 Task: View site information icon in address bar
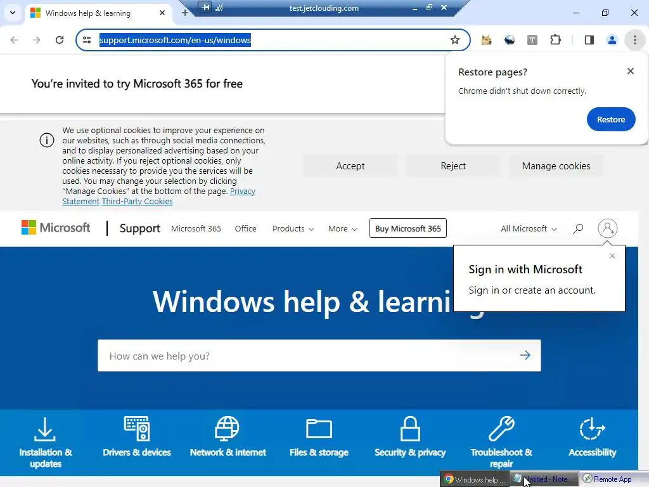click(87, 40)
